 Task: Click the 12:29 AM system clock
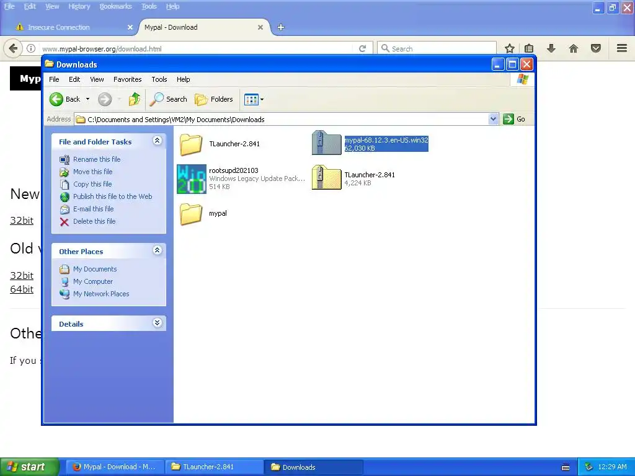pyautogui.click(x=612, y=467)
